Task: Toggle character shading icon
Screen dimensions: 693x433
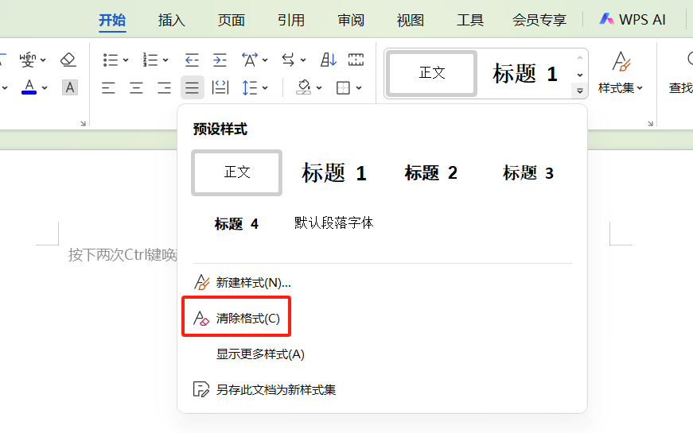Action: click(x=70, y=87)
